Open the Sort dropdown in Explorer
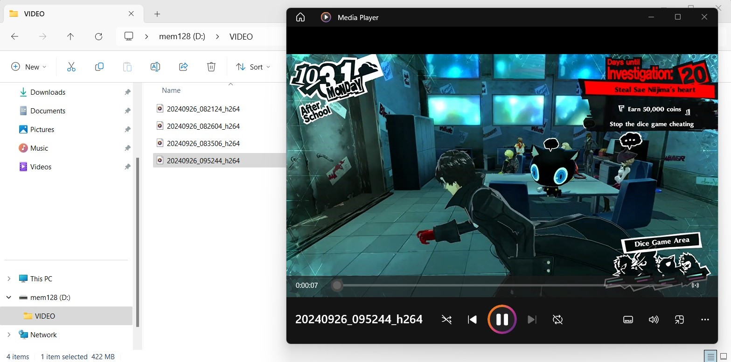731x362 pixels. (253, 67)
